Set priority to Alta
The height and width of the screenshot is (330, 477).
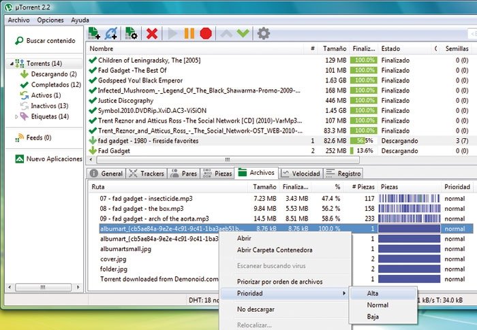(x=383, y=293)
